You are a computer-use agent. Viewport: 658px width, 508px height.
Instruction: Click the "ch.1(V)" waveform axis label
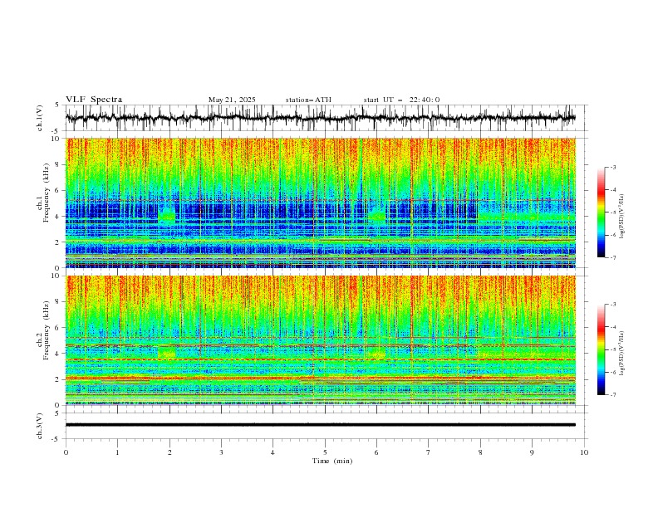point(40,118)
